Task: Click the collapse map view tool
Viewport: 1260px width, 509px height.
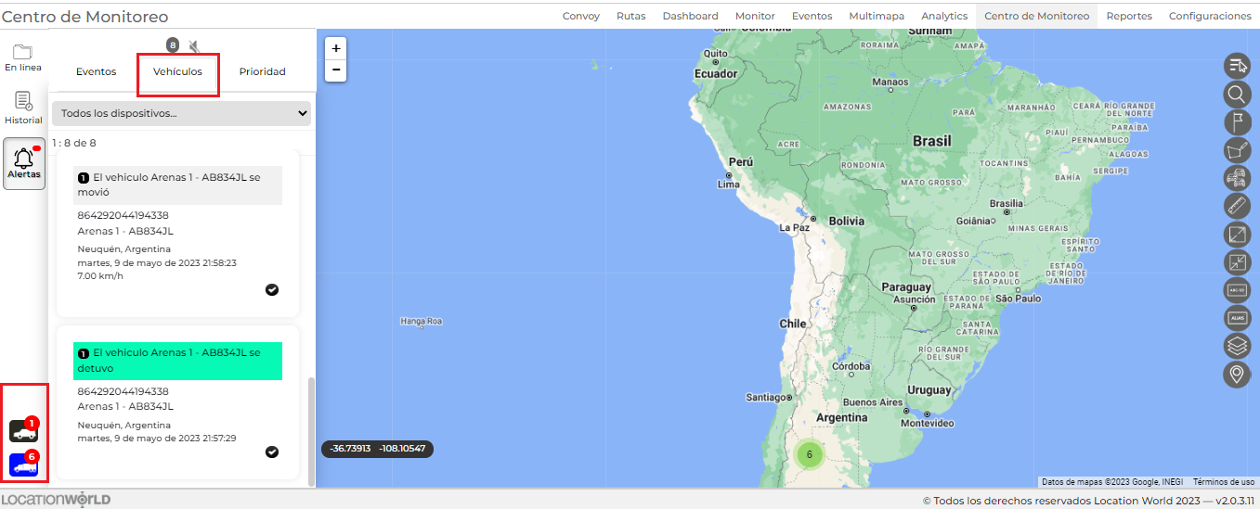Action: [x=1237, y=261]
